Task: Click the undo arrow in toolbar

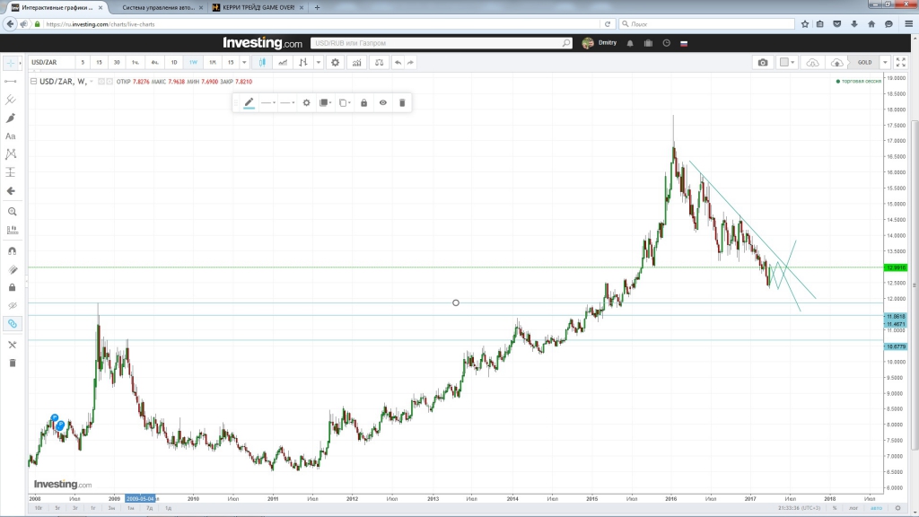Action: tap(398, 63)
